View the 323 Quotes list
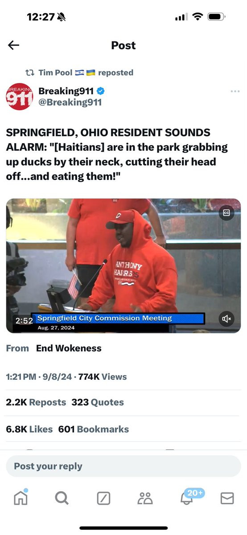The image size is (247, 535). [98, 402]
